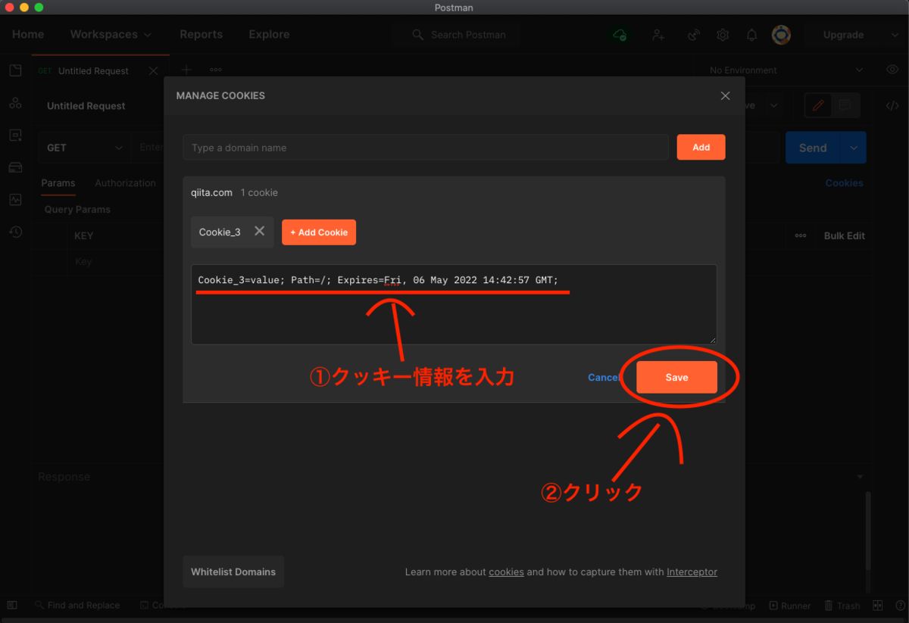This screenshot has width=909, height=623.
Task: Follow the cookies learn more link
Action: coord(506,572)
